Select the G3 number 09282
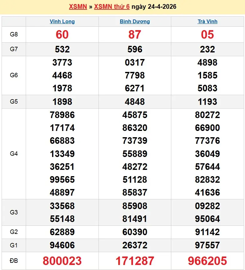This screenshot has width=245, height=270. click(x=207, y=206)
